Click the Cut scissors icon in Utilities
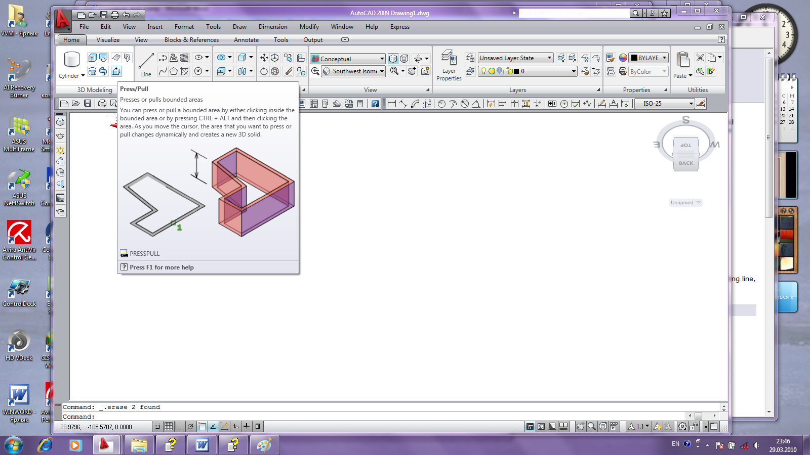The height and width of the screenshot is (455, 810). click(x=700, y=58)
